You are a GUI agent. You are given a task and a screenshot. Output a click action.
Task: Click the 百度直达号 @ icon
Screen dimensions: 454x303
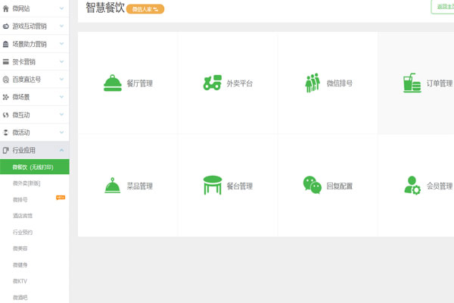(6, 80)
